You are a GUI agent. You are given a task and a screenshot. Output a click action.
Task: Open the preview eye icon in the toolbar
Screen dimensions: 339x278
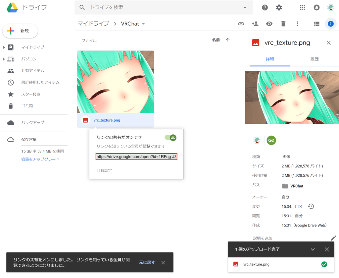tap(269, 23)
